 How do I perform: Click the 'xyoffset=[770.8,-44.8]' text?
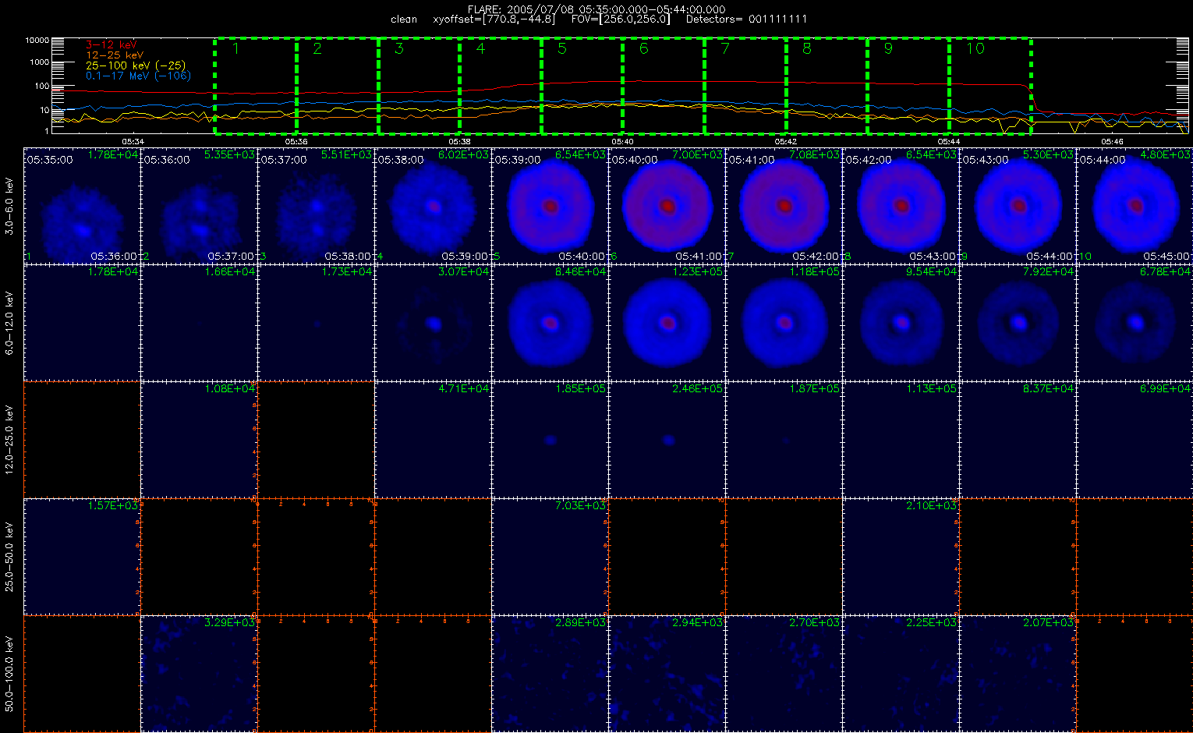click(x=494, y=19)
